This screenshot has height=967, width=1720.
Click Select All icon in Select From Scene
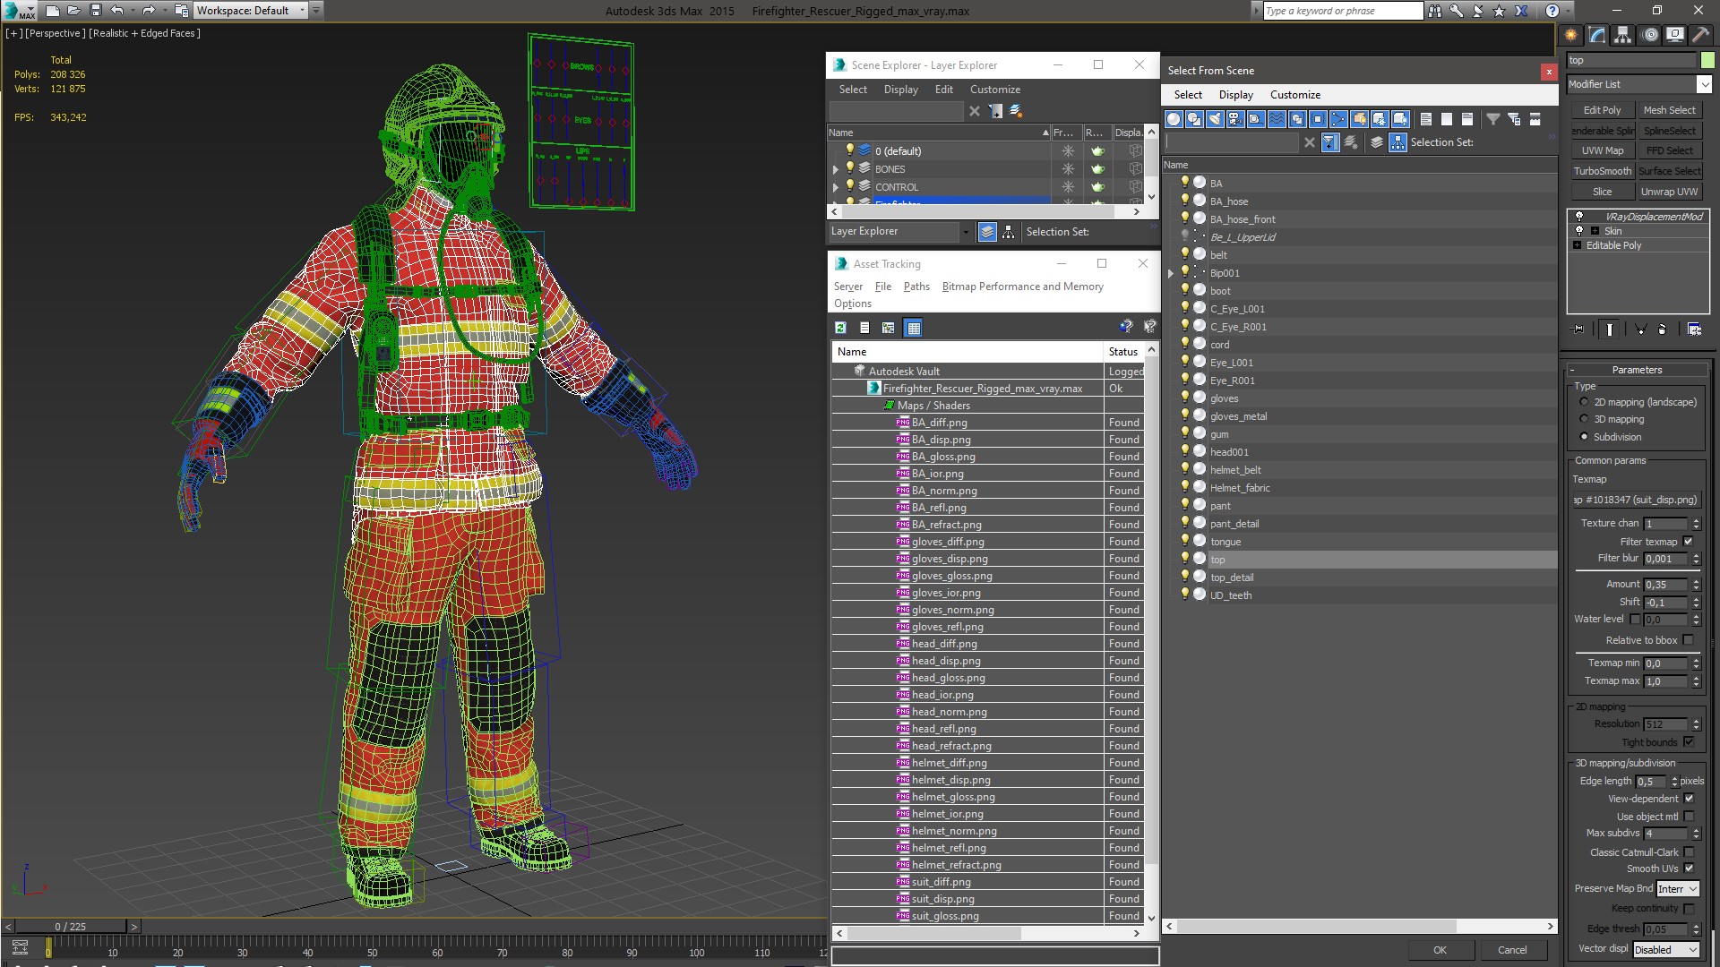click(x=1426, y=119)
